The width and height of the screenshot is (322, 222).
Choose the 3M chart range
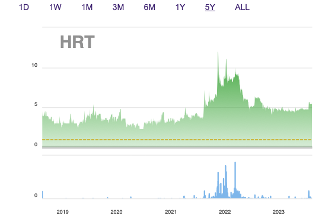click(x=118, y=7)
